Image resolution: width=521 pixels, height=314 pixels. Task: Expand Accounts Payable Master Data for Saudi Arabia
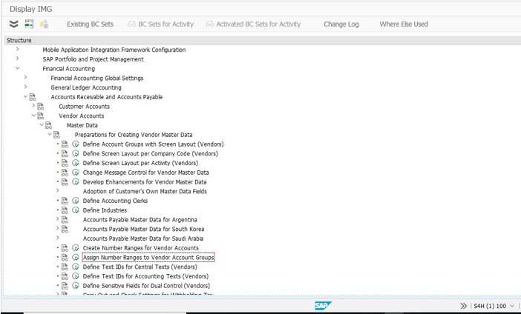coord(57,238)
